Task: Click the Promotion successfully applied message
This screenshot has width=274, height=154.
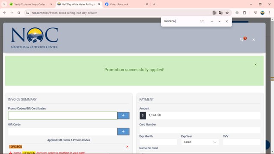Action: 134,70
